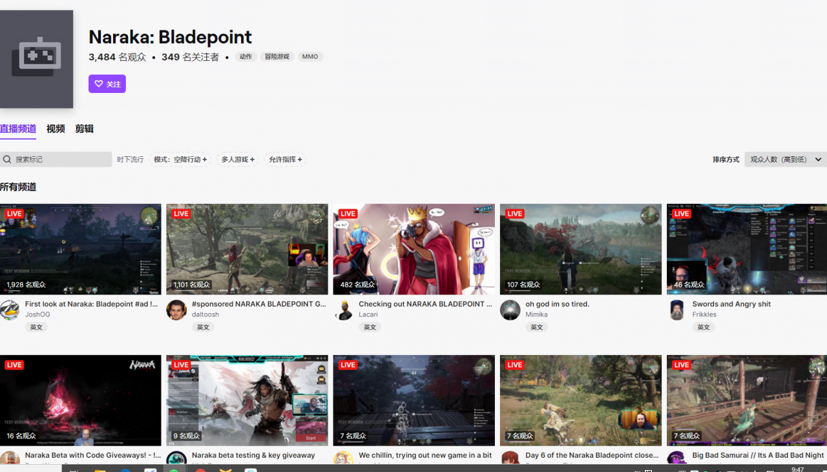Open daltoosh's profile avatar
The image size is (827, 472).
coord(176,310)
